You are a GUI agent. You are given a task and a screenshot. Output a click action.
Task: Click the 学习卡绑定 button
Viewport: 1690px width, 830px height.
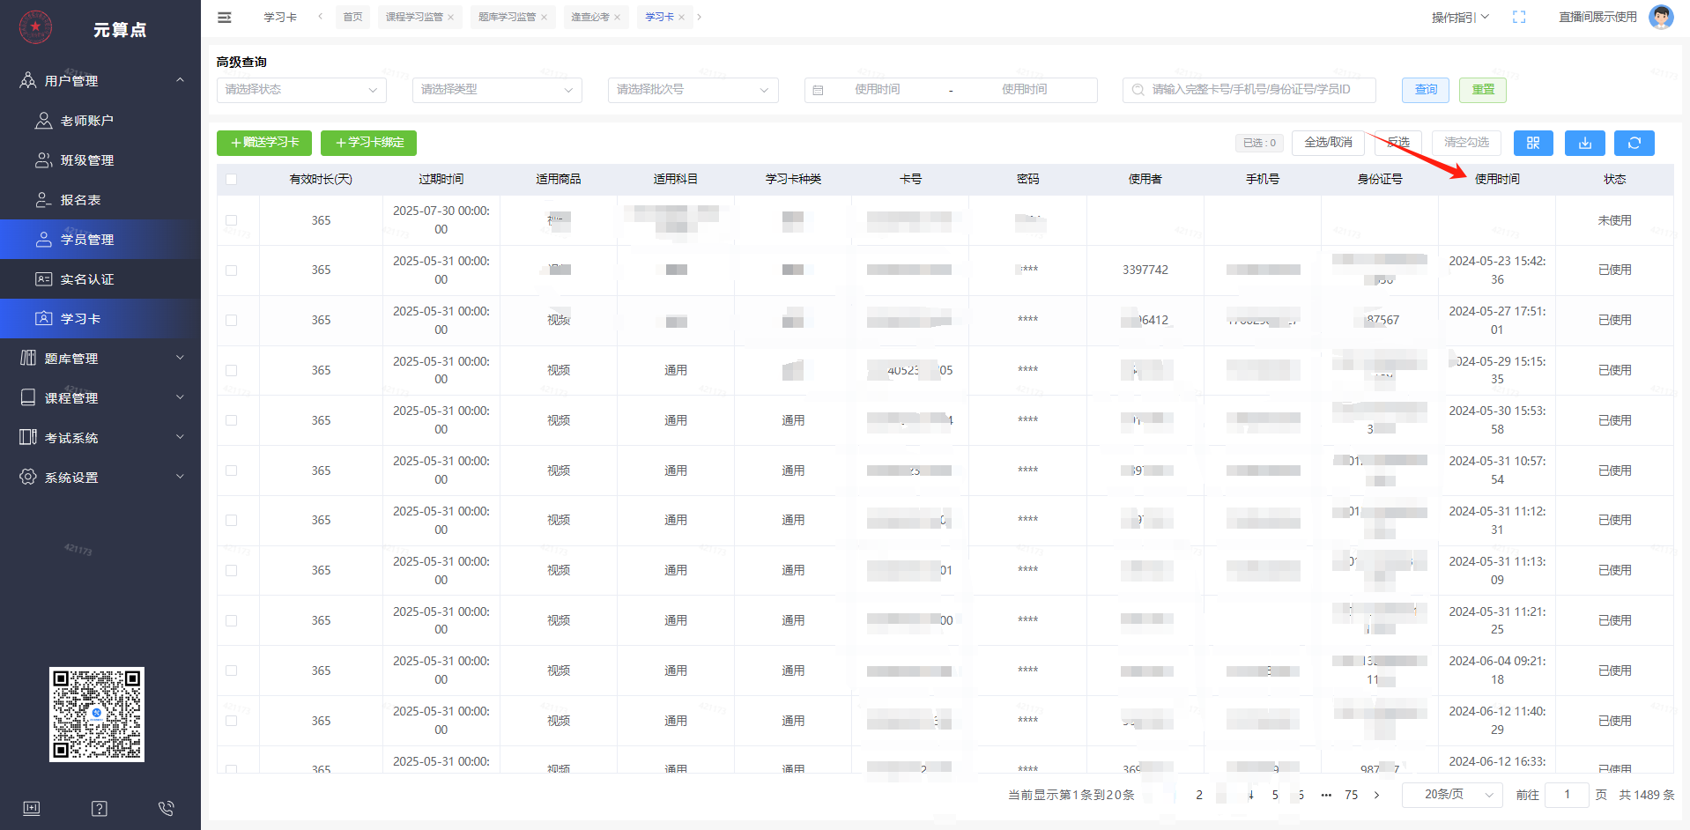click(368, 143)
